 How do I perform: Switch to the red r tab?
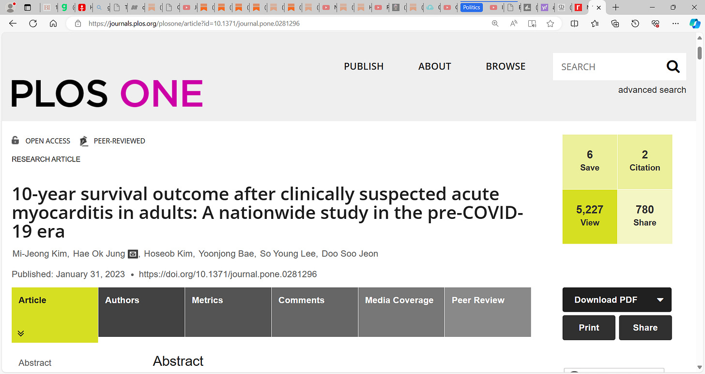(578, 7)
